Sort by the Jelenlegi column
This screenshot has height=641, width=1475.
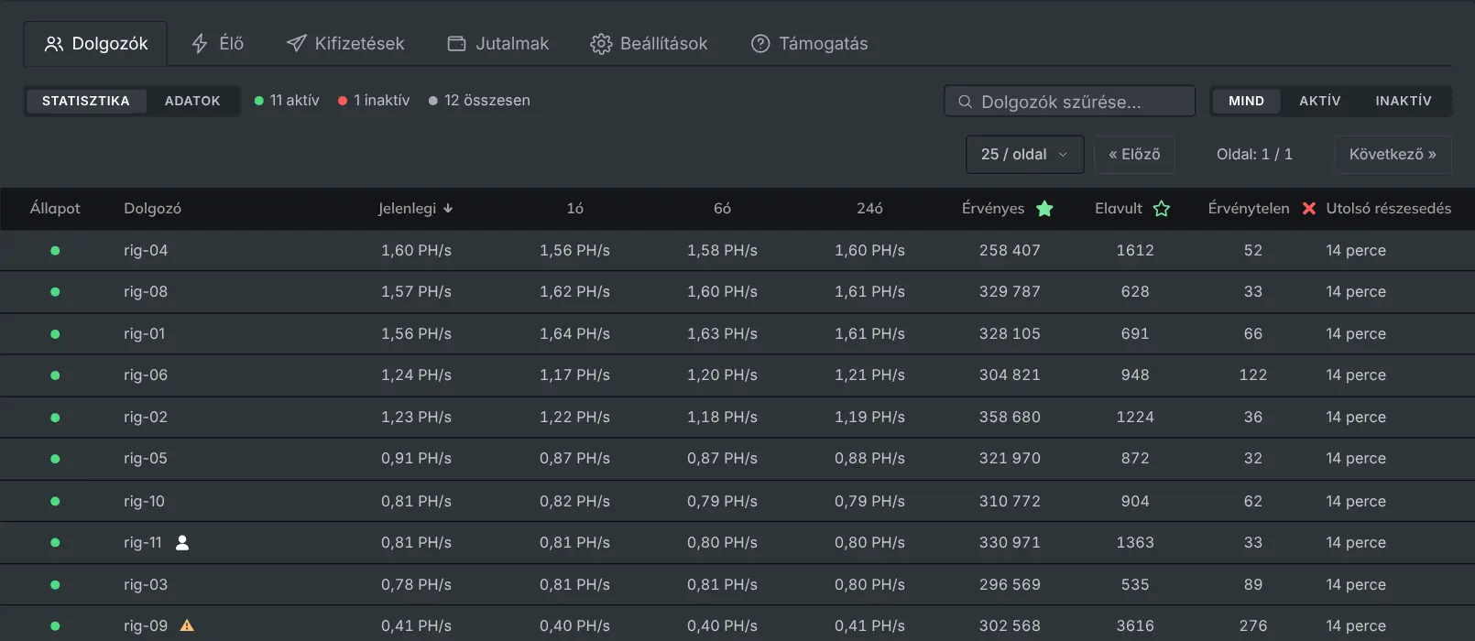416,209
